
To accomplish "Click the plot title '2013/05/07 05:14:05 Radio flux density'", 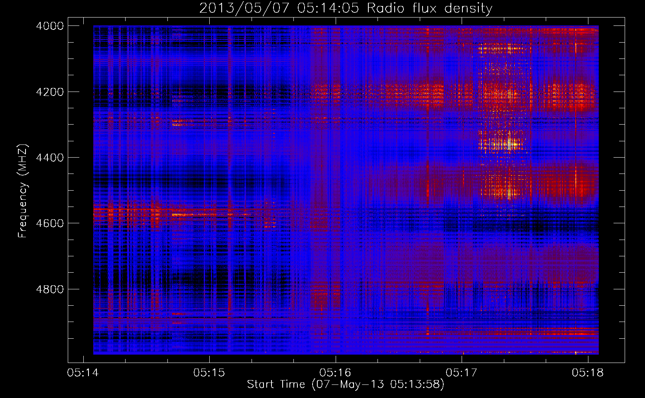I will (x=346, y=8).
